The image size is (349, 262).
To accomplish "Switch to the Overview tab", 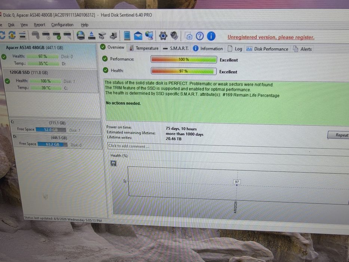I will tap(113, 47).
